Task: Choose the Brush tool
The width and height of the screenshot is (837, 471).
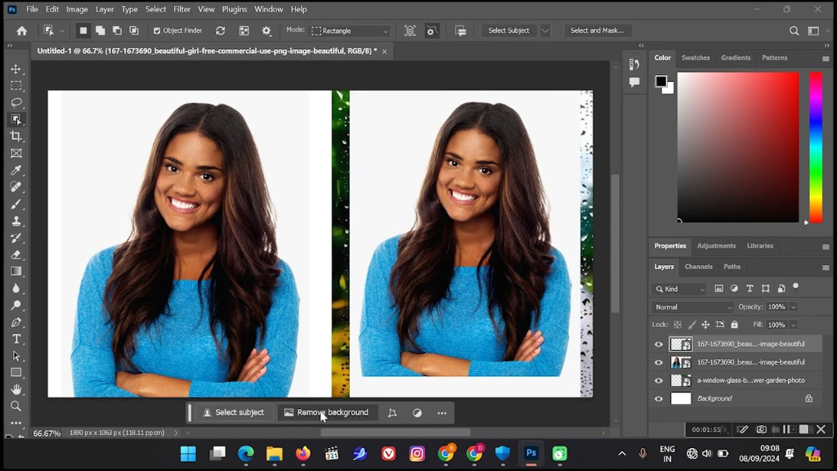Action: tap(16, 204)
